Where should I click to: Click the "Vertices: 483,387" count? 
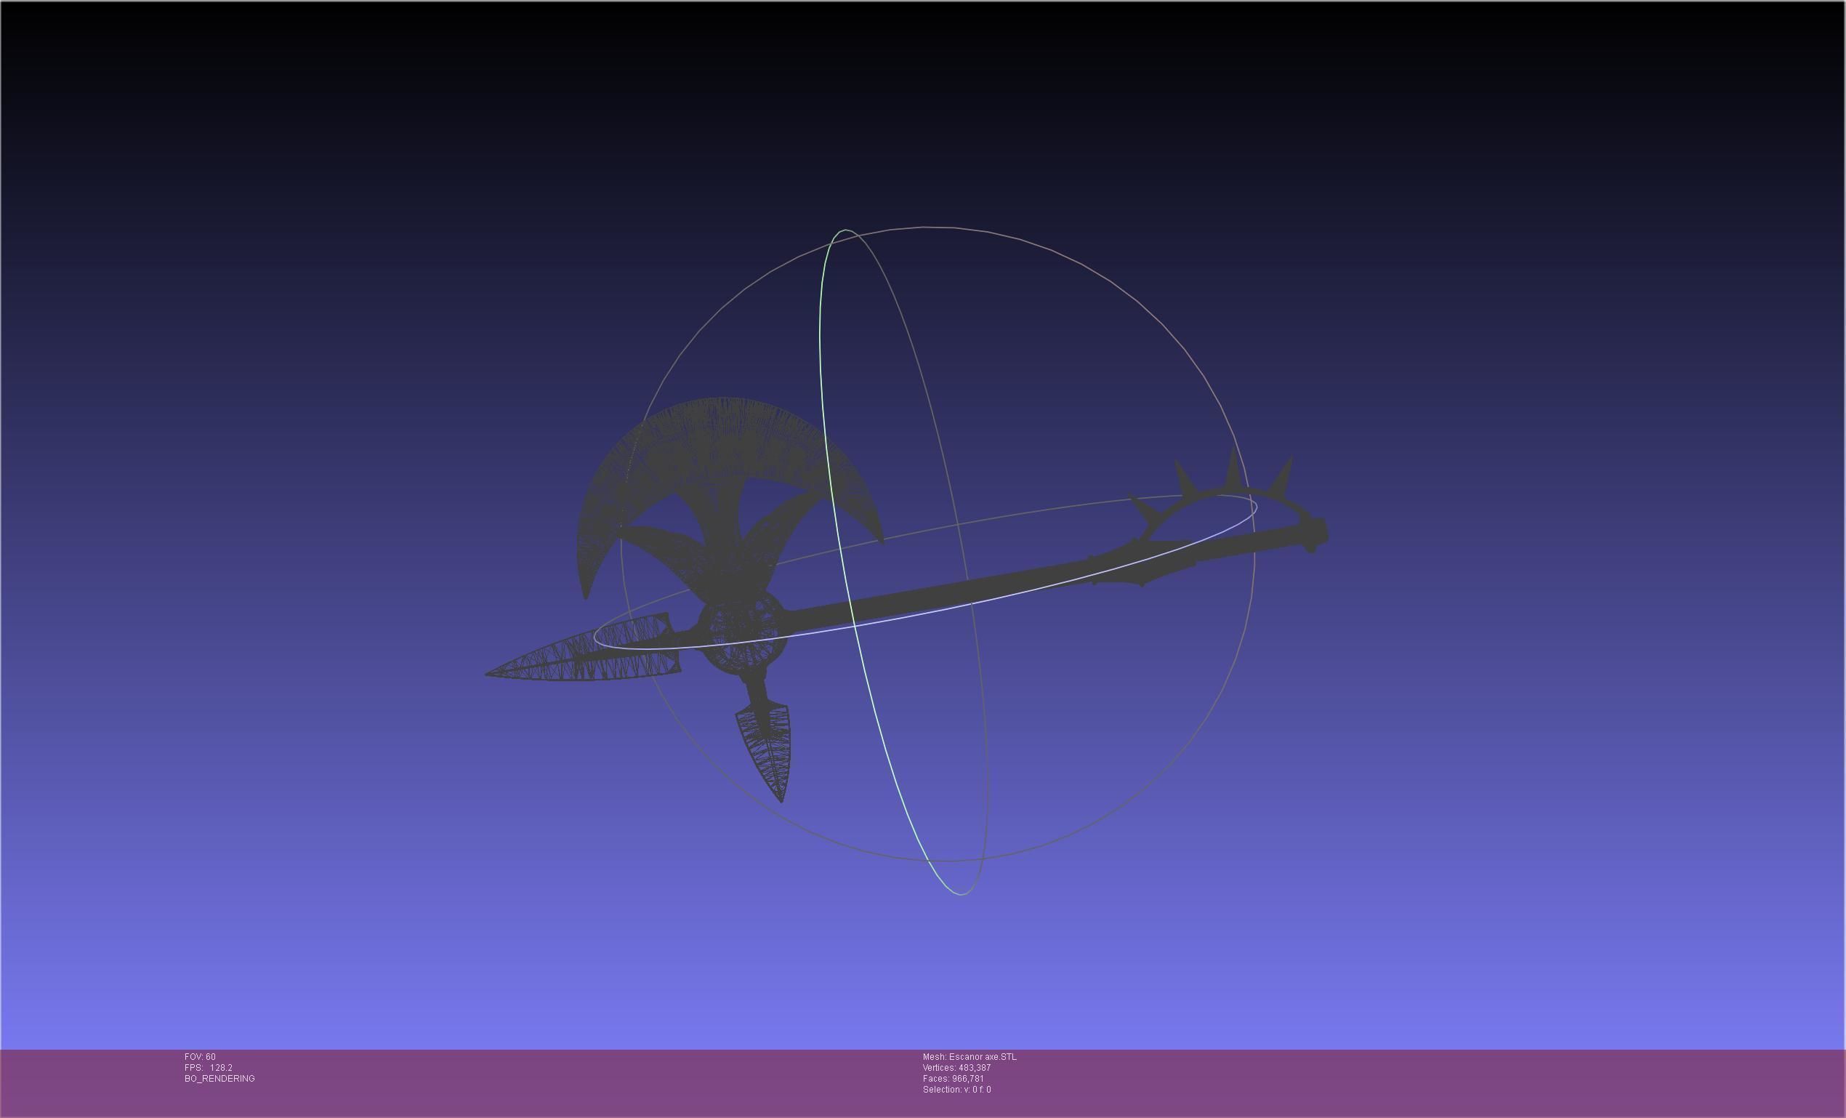click(x=956, y=1068)
